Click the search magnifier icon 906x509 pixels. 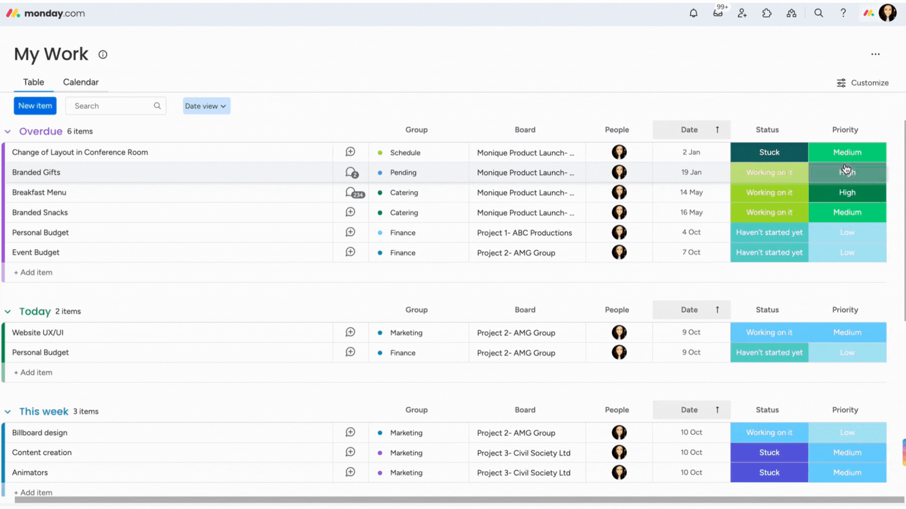[x=819, y=13]
